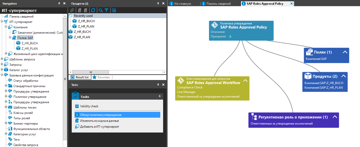Click Compliance Check in workflow card

coord(190,87)
